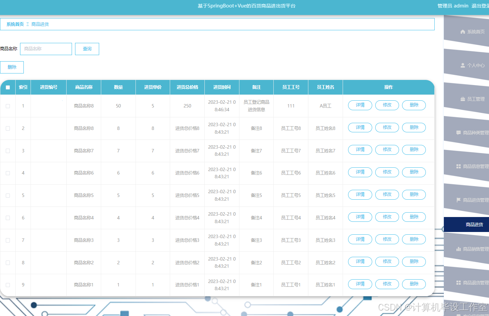This screenshot has width=489, height=316.
Task: Click the 商品进货 breadcrumb item
Action: (40, 24)
